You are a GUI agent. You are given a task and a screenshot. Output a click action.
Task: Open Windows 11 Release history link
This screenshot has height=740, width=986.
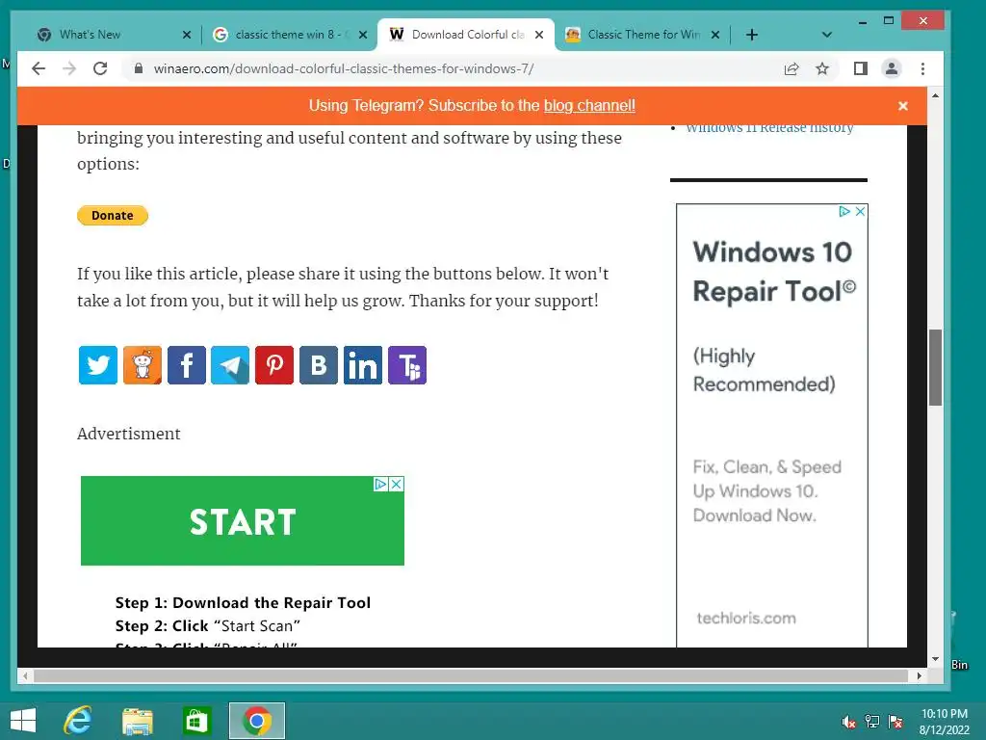[769, 128]
